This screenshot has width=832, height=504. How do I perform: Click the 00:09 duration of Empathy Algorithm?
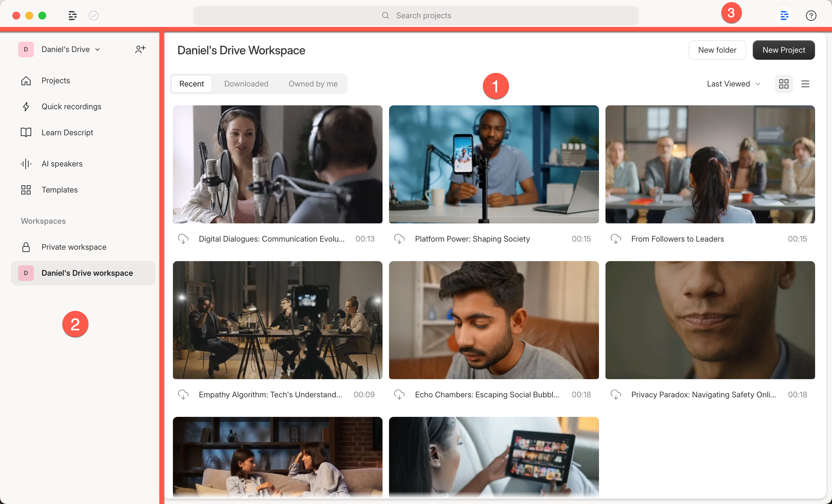click(x=364, y=394)
